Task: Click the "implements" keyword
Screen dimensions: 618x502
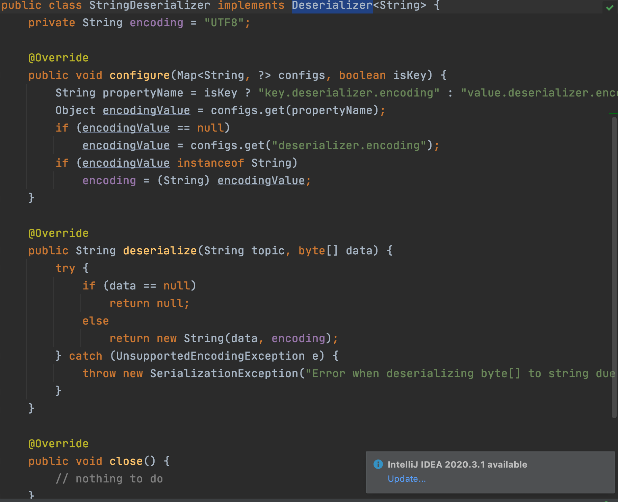Action: point(251,5)
